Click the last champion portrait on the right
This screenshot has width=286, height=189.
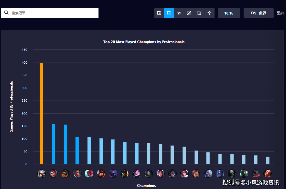coord(267,174)
